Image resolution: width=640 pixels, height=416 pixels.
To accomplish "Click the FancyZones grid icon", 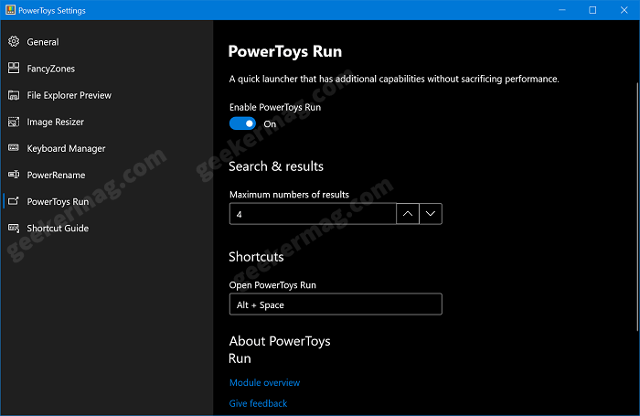I will (14, 69).
